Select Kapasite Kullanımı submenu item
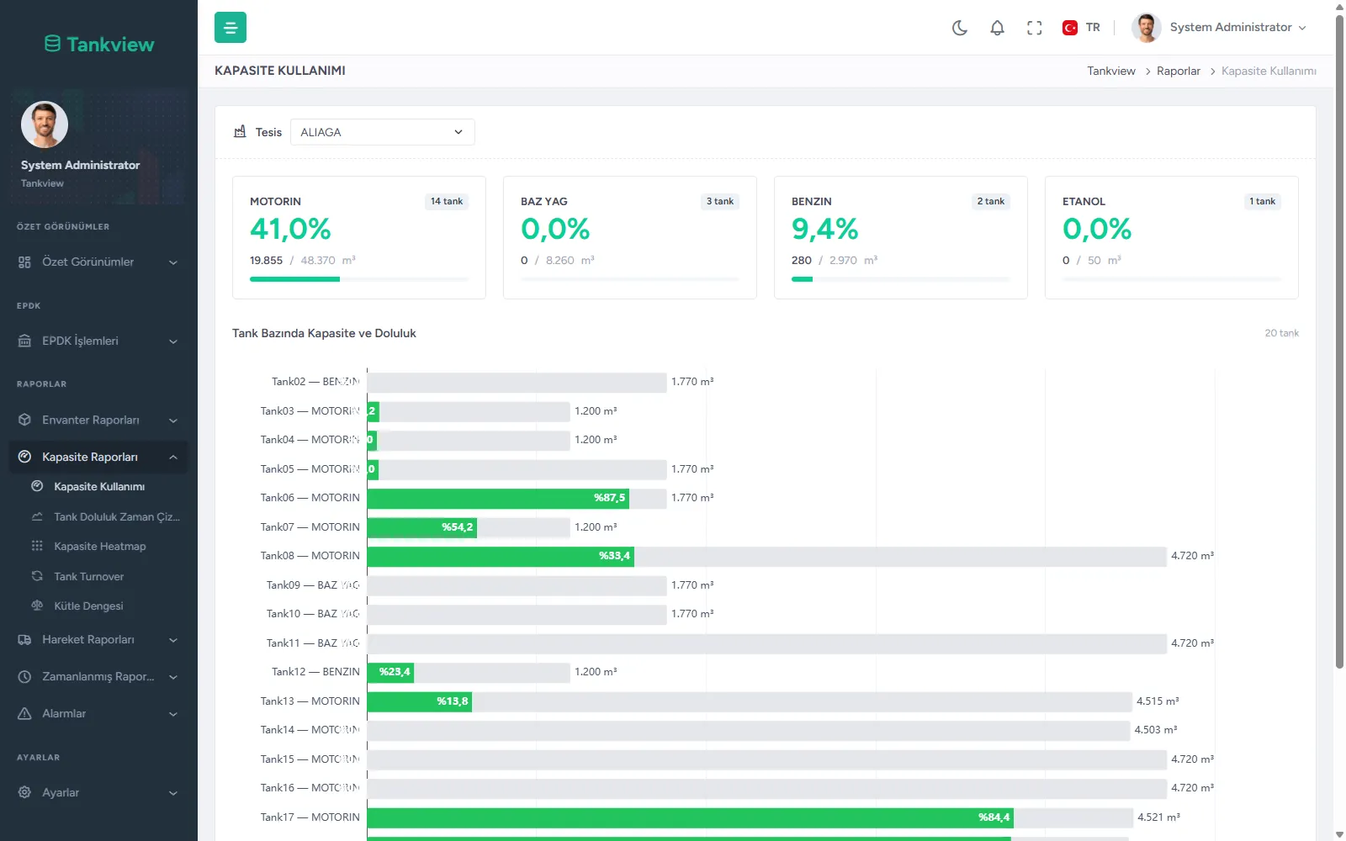This screenshot has height=841, width=1346. 98,487
